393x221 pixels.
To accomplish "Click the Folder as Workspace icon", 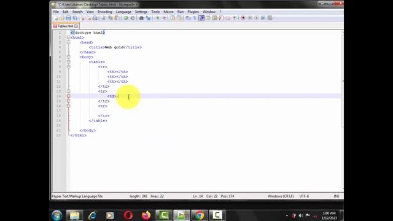I will (228, 18).
